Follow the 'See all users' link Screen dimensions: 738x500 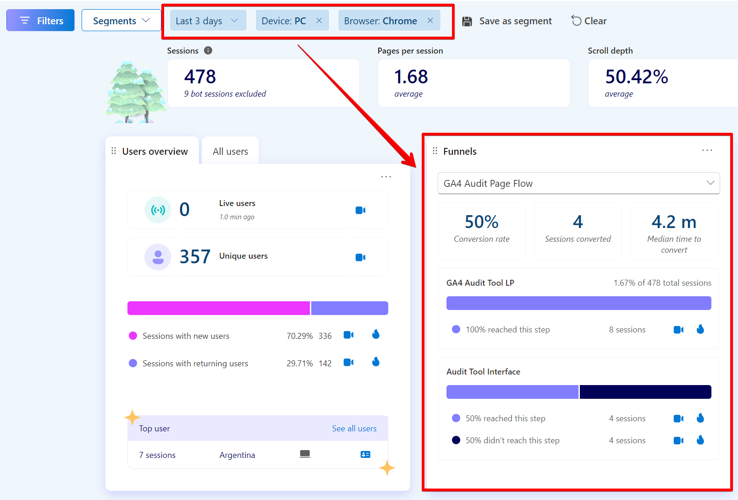pos(354,428)
